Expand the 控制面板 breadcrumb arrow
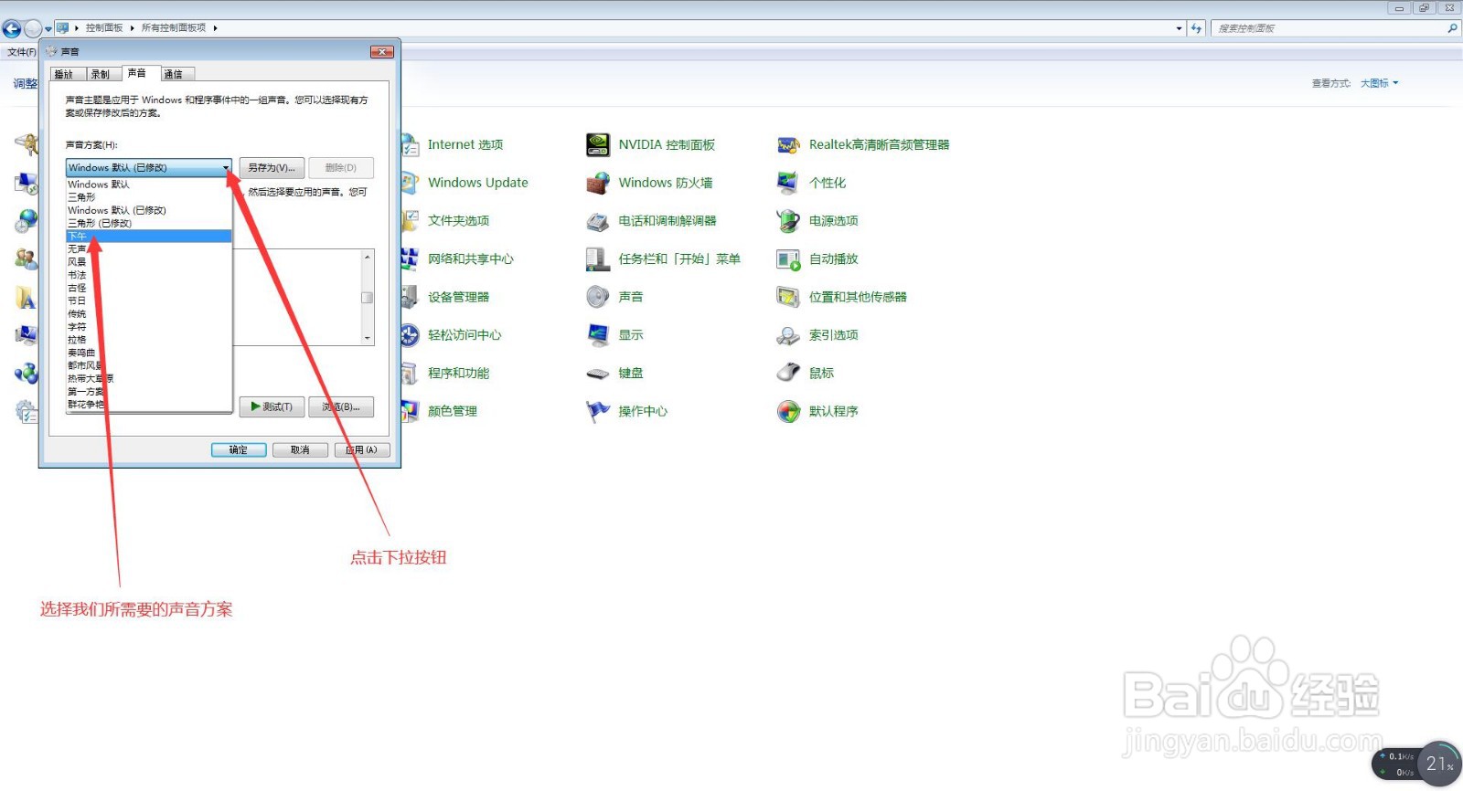This screenshot has width=1463, height=791. coord(132,28)
